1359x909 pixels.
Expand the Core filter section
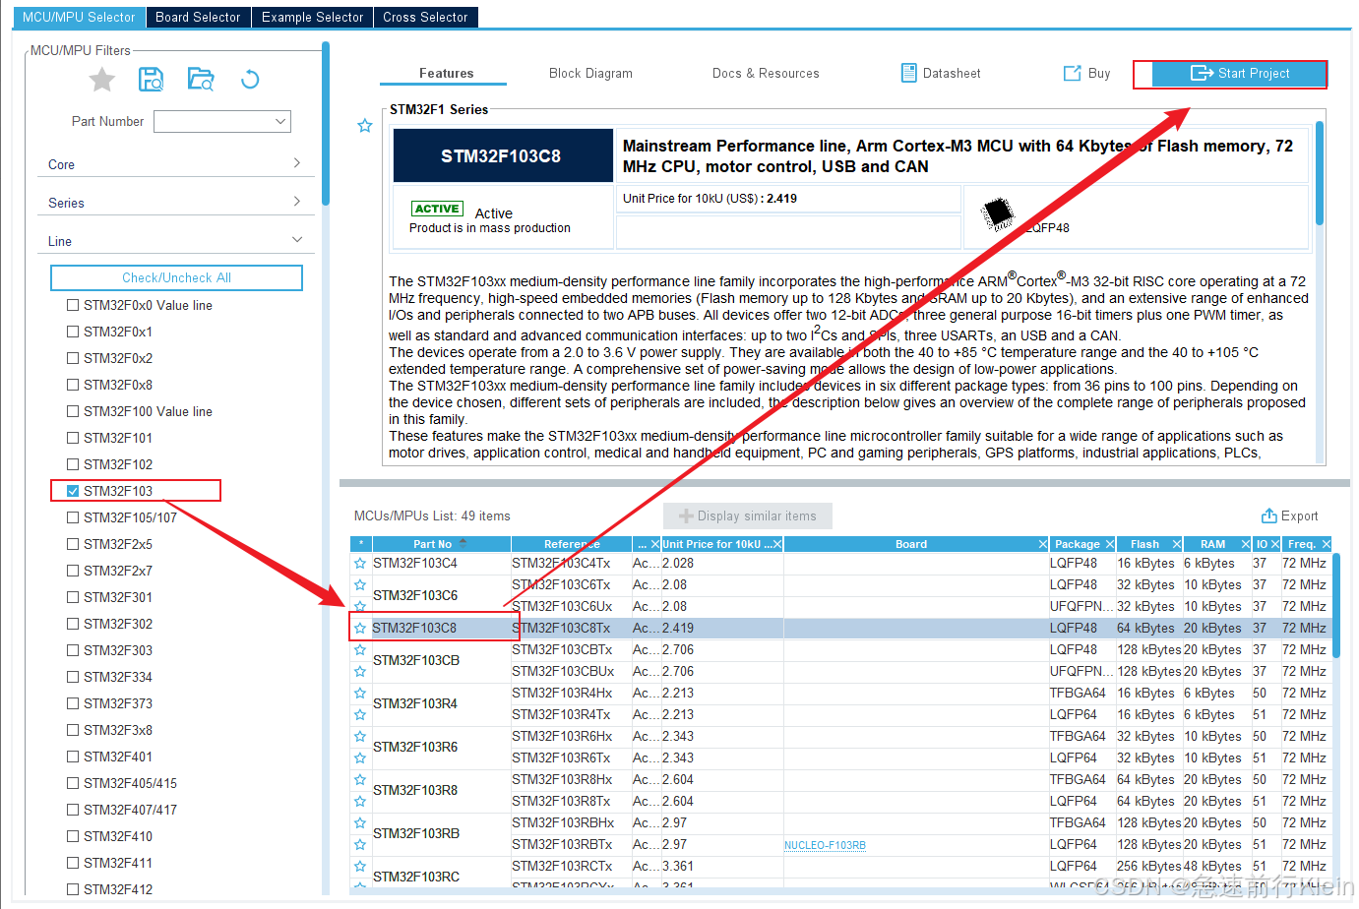[176, 164]
